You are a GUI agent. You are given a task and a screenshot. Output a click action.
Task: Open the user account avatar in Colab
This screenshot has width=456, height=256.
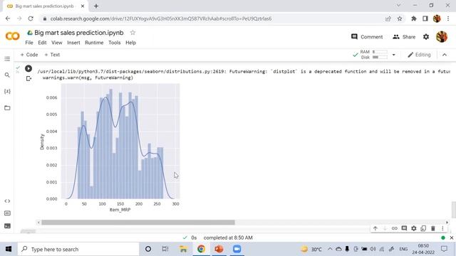click(x=442, y=37)
